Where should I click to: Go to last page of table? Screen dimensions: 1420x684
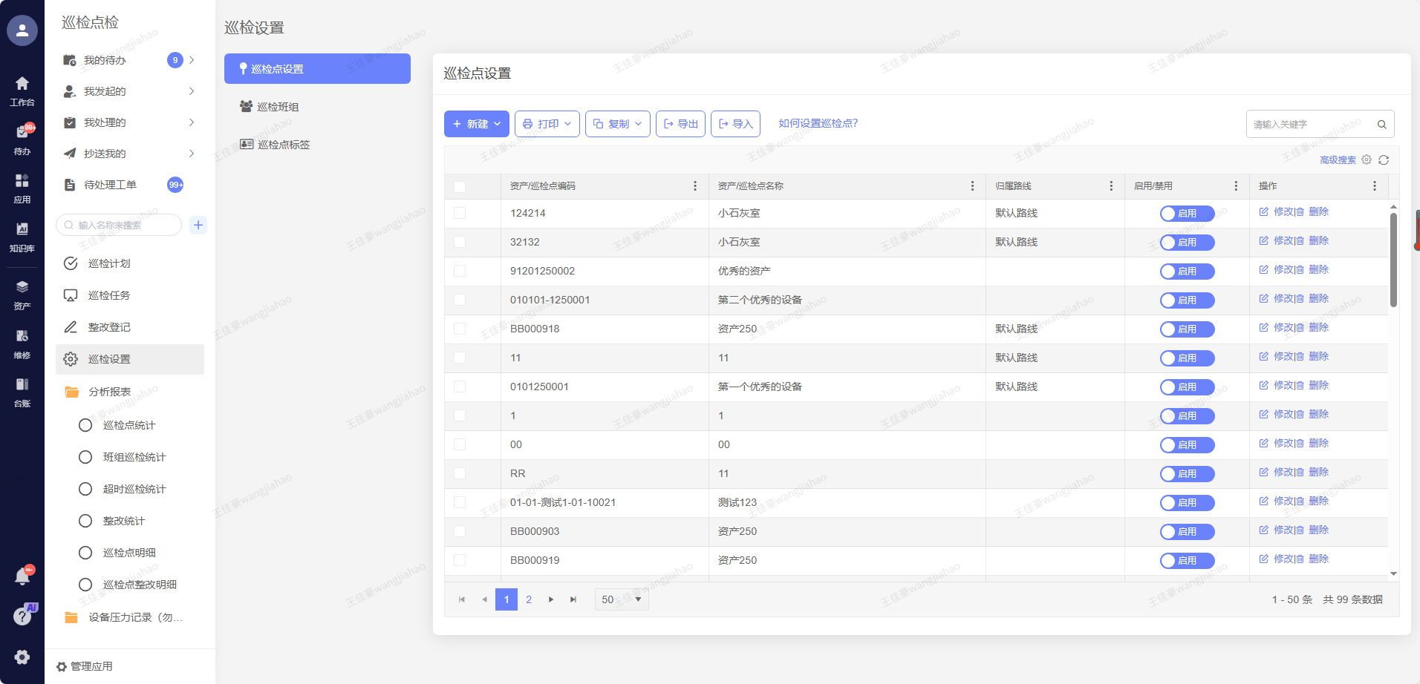[x=573, y=599]
